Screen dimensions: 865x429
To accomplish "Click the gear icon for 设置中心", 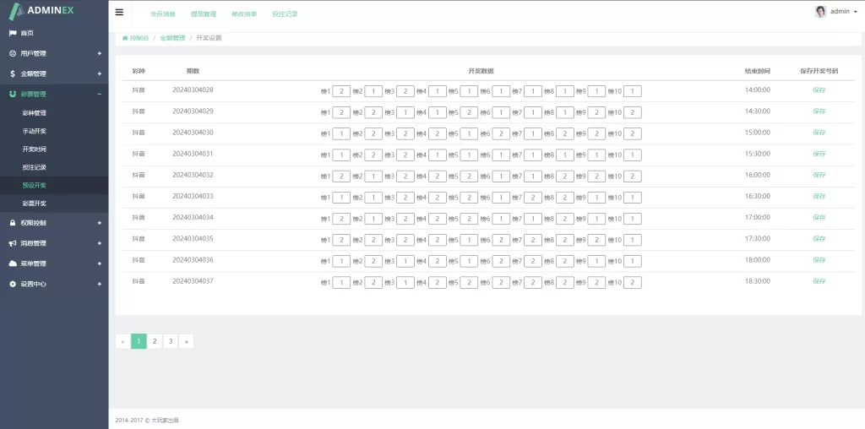I will pos(13,284).
